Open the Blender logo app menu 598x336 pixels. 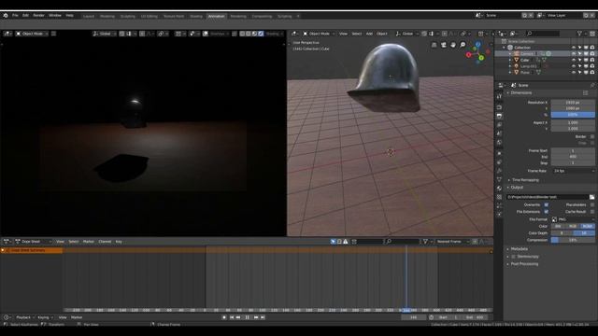pyautogui.click(x=6, y=16)
